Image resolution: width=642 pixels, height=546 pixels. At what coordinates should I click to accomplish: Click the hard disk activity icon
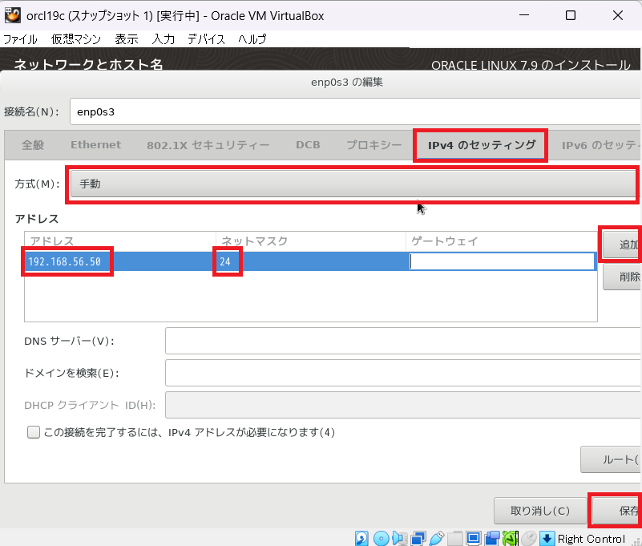click(x=362, y=538)
